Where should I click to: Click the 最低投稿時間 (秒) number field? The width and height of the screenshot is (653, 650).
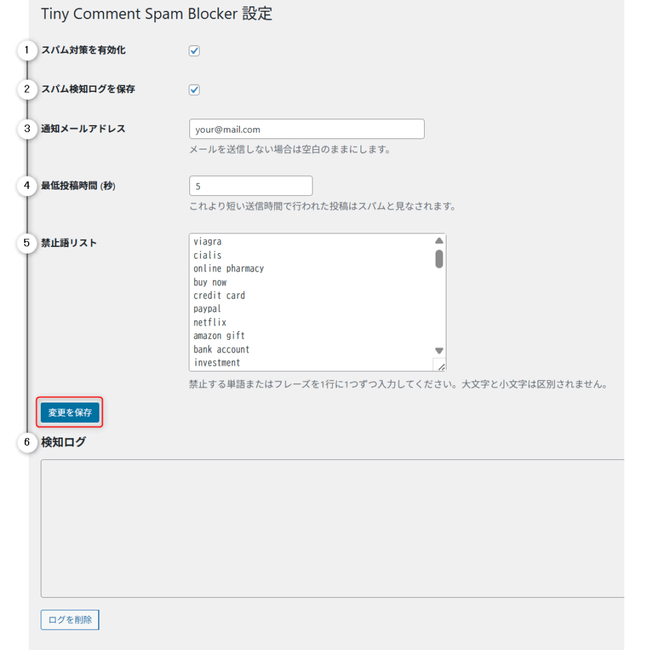[251, 186]
